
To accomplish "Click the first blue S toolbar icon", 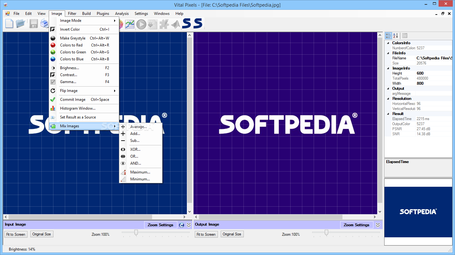I will click(187, 24).
